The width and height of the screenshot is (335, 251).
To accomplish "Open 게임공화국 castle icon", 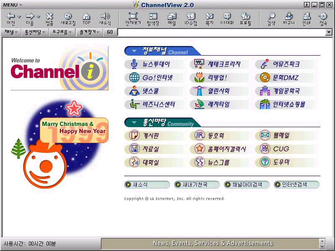I will [x=265, y=91].
